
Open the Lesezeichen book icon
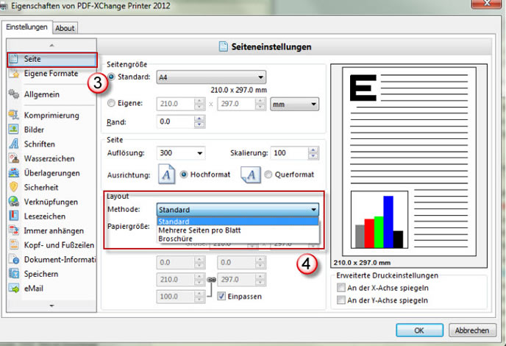(14, 216)
